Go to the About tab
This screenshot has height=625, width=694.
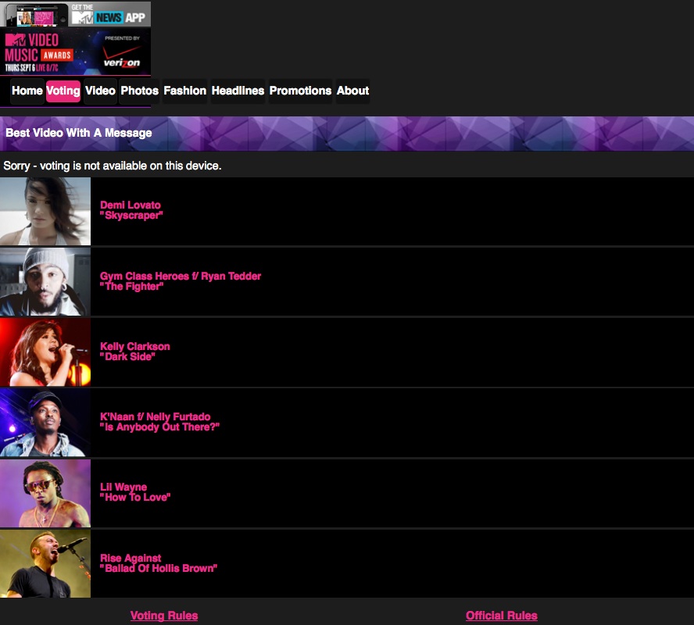point(352,91)
